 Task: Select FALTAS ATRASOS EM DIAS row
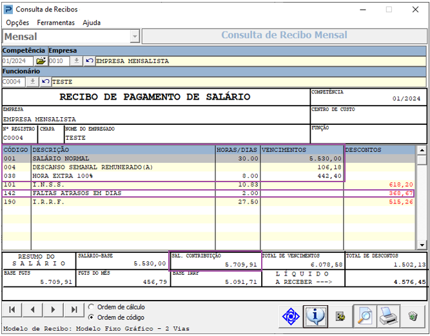click(x=208, y=193)
